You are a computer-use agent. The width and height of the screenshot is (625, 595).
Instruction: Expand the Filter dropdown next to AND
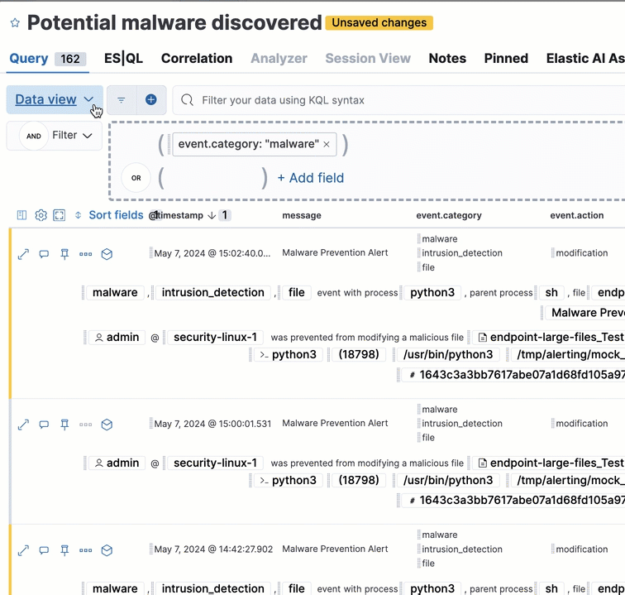click(x=72, y=136)
